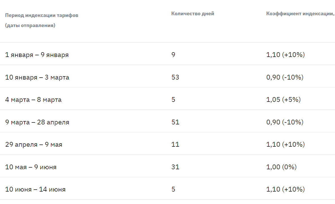This screenshot has width=335, height=204.
Task: Select the day count value 51
Action: coord(175,122)
